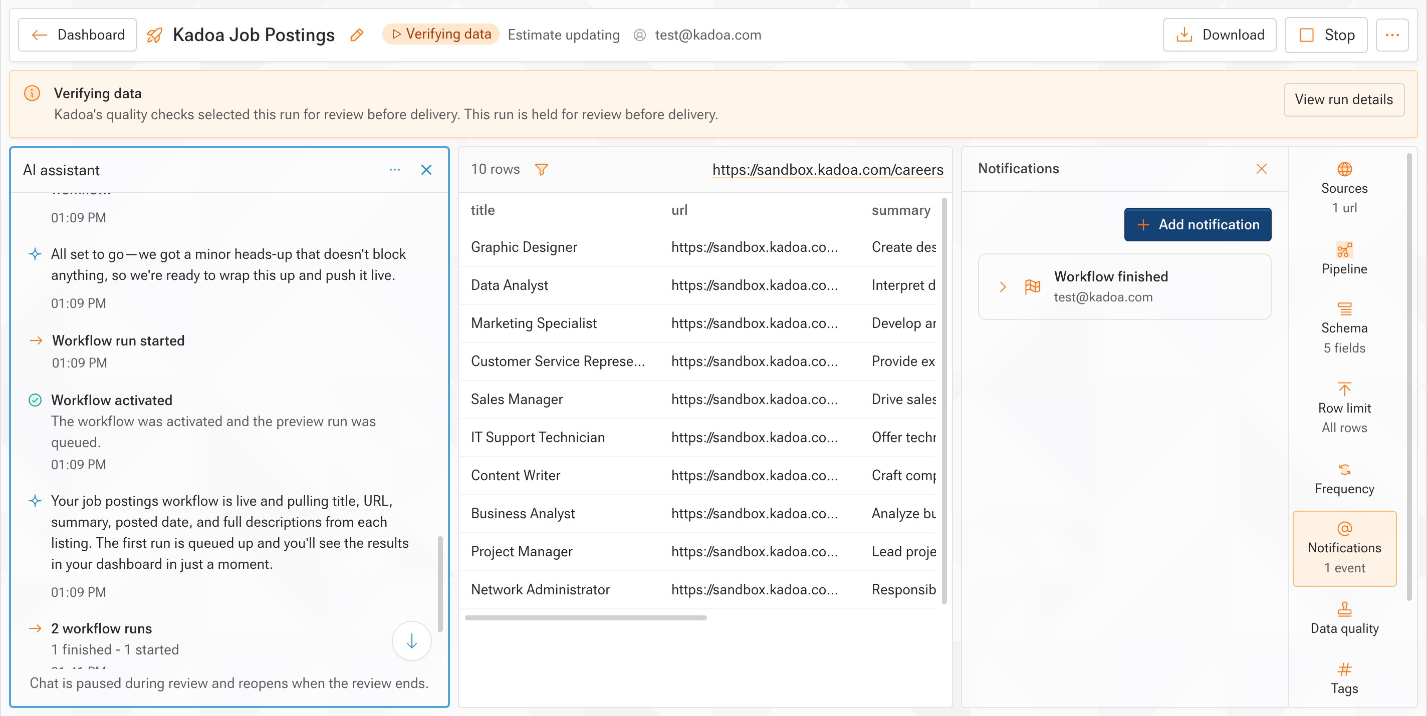This screenshot has width=1427, height=716.
Task: Click the AI assistant chat scrollbar
Action: (440, 584)
